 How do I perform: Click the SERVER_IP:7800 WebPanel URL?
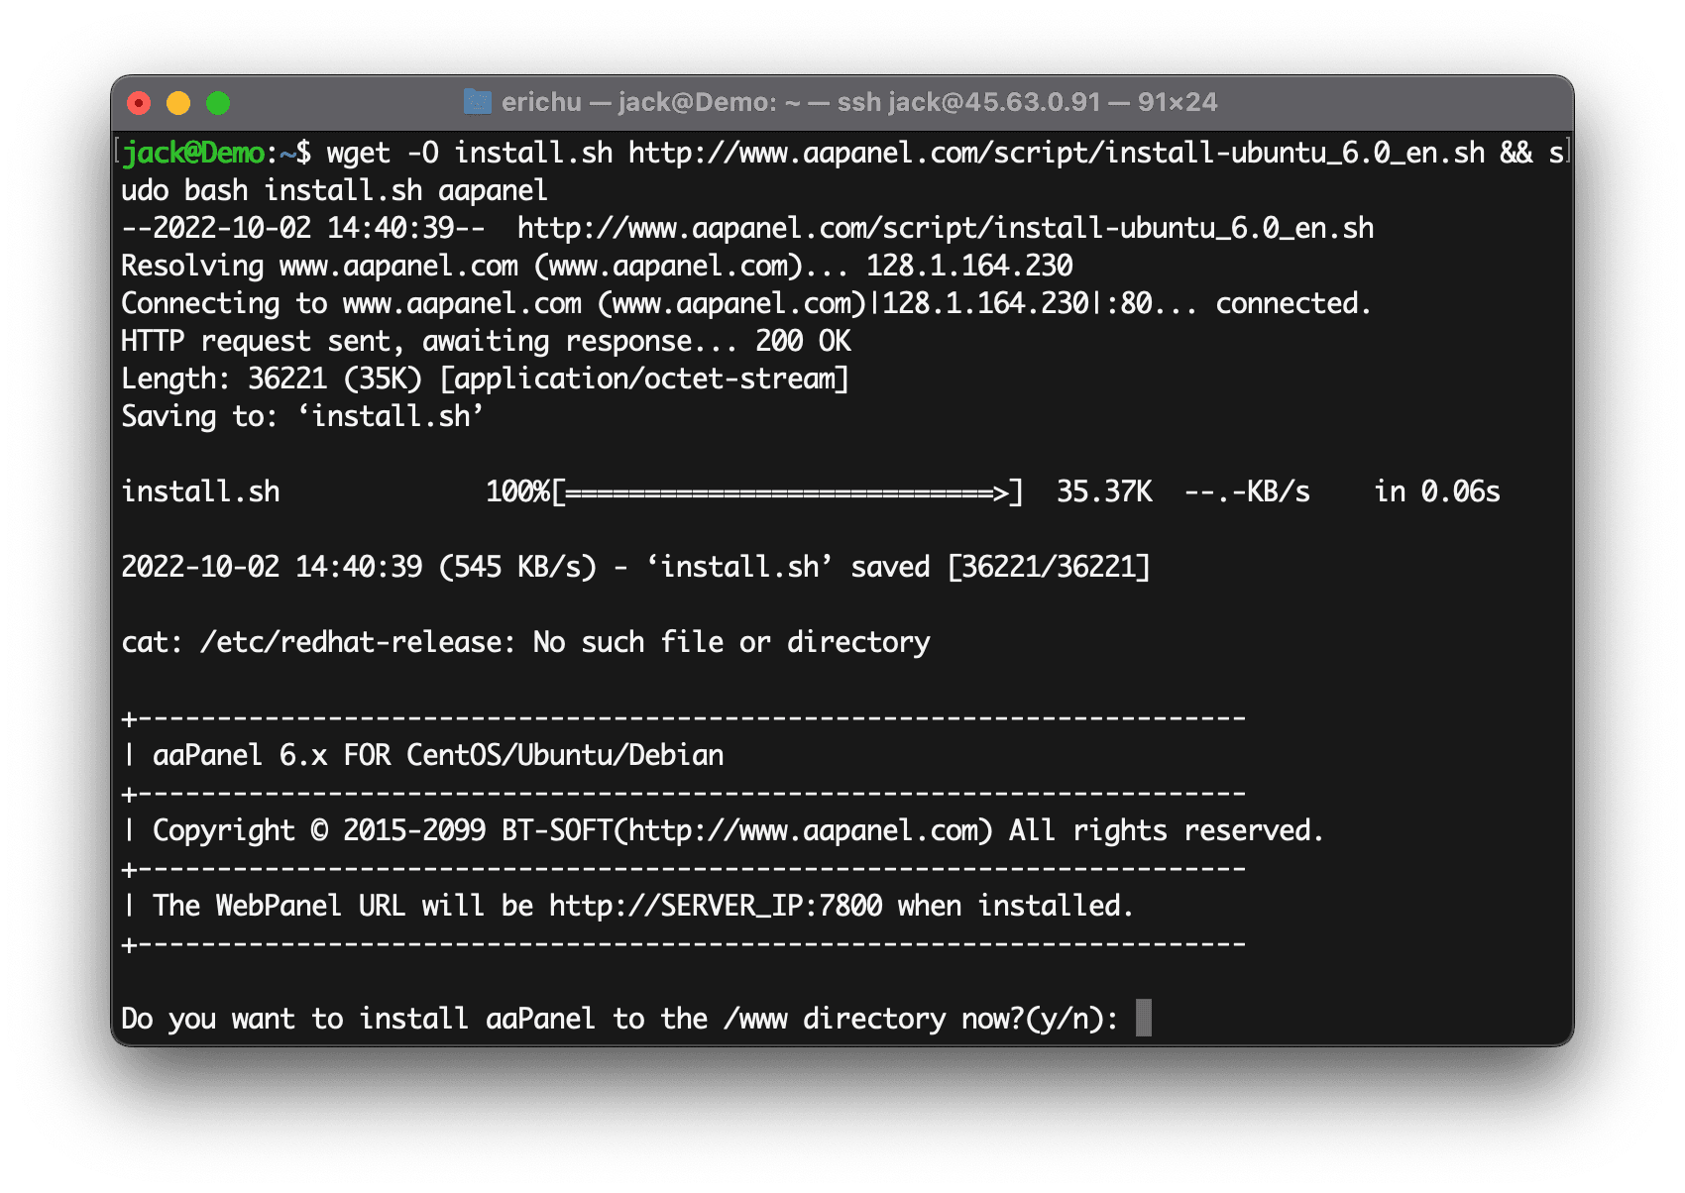click(x=713, y=905)
